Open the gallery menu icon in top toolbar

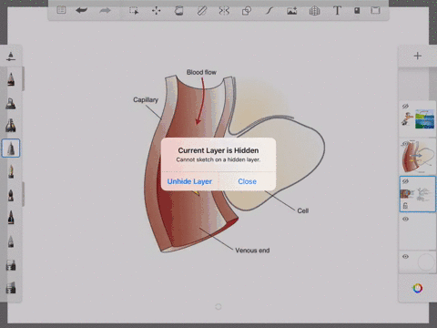[x=61, y=11]
